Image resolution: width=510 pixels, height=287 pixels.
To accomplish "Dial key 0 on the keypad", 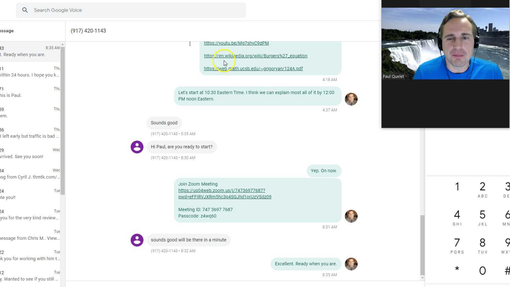I will click(x=483, y=271).
